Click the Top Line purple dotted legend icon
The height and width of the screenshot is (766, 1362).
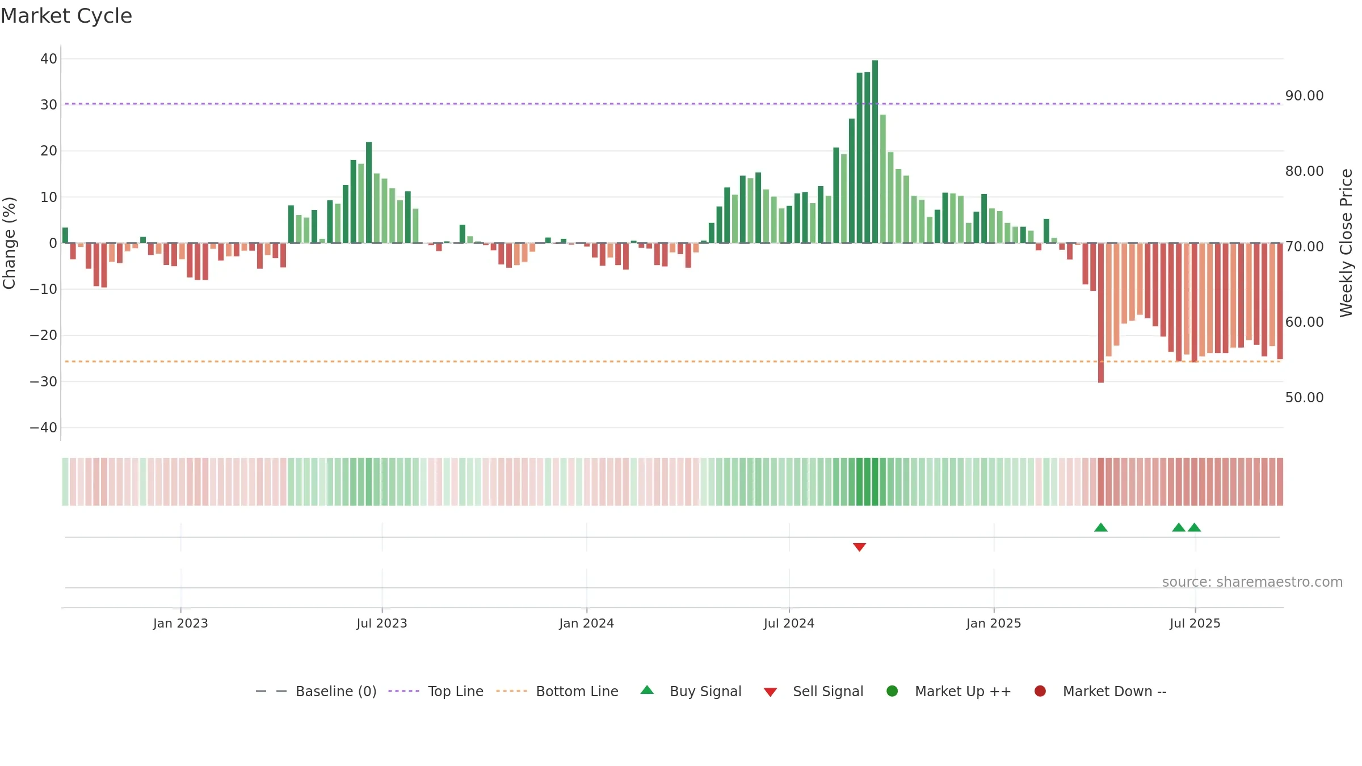(403, 691)
